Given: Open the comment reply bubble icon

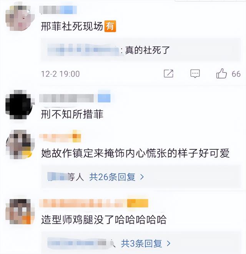Looking at the screenshot, I should pyautogui.click(x=195, y=74).
